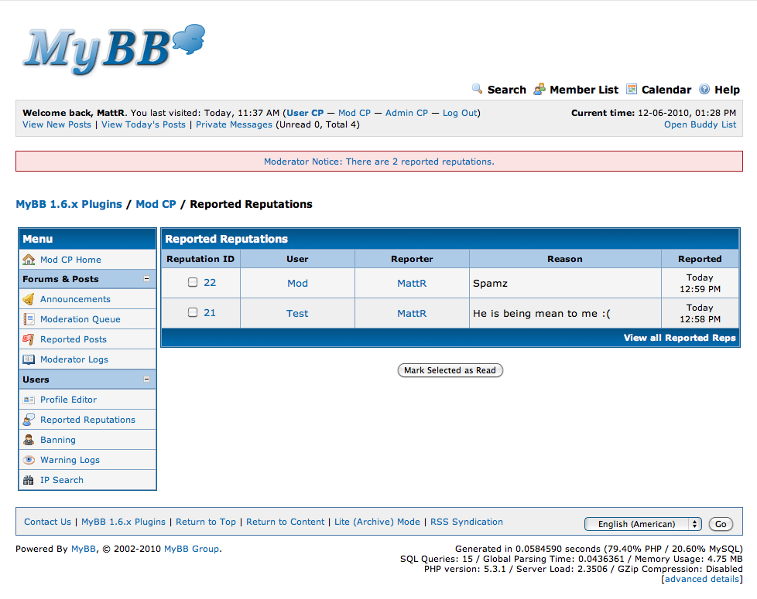Open reputation ID 22 link

(210, 282)
